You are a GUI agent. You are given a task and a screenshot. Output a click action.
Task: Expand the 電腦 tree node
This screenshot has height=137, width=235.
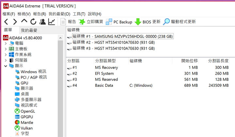[6, 43]
